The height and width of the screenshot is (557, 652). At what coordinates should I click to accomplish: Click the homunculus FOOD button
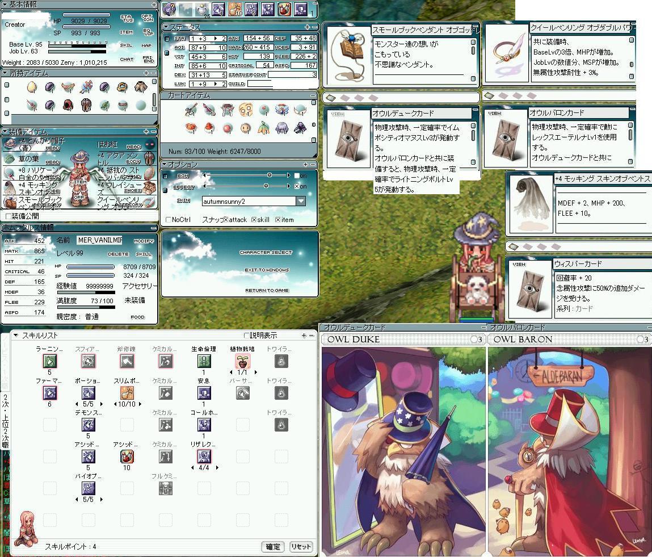pyautogui.click(x=138, y=317)
